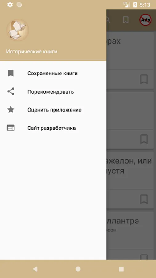The image size is (156, 278).
Task: Tap the web page icon beside Сайт разработчика
Action: coord(11,128)
